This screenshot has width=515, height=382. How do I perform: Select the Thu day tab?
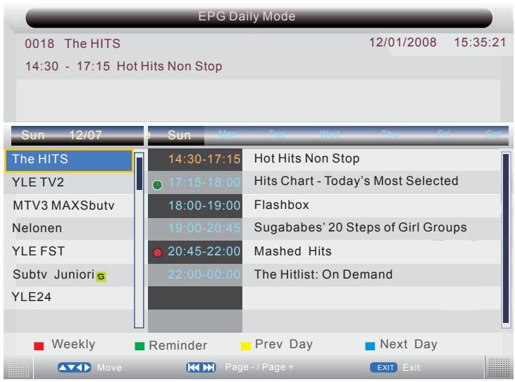390,134
